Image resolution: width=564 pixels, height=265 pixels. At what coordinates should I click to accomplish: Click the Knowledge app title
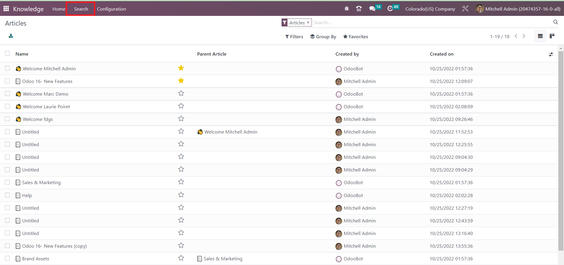pyautogui.click(x=28, y=9)
